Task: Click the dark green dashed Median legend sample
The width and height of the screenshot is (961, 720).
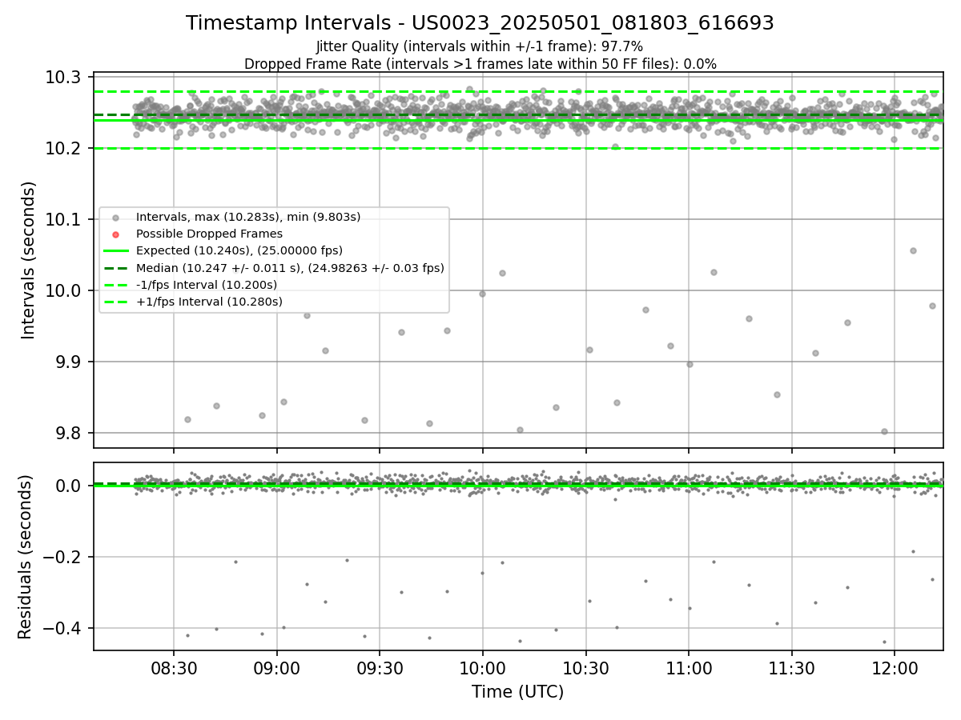Action: point(116,268)
